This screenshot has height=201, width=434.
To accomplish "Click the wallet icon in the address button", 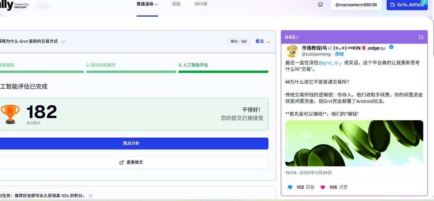I will (392, 5).
